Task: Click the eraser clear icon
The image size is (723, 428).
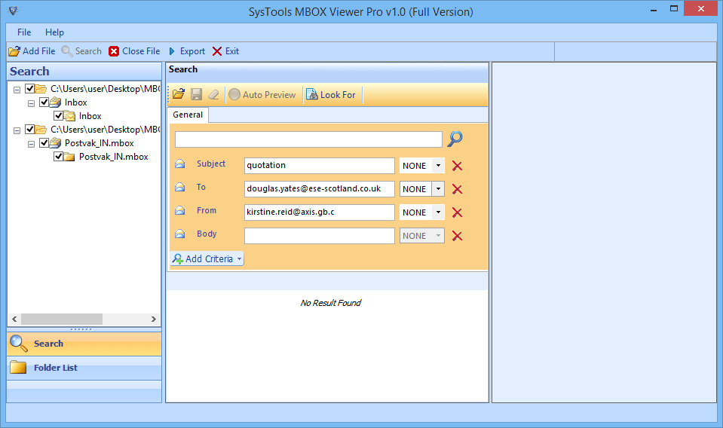Action: pyautogui.click(x=213, y=94)
